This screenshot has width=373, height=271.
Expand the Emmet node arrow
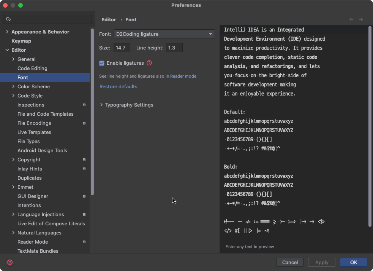[13, 187]
